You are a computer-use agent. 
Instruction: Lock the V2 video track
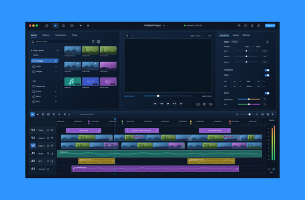pyautogui.click(x=48, y=138)
